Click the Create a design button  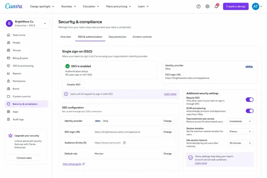coord(236,7)
